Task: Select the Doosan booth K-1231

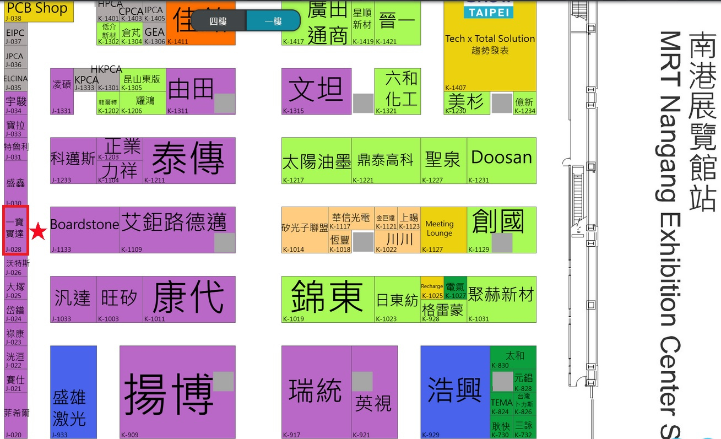Action: [x=501, y=160]
